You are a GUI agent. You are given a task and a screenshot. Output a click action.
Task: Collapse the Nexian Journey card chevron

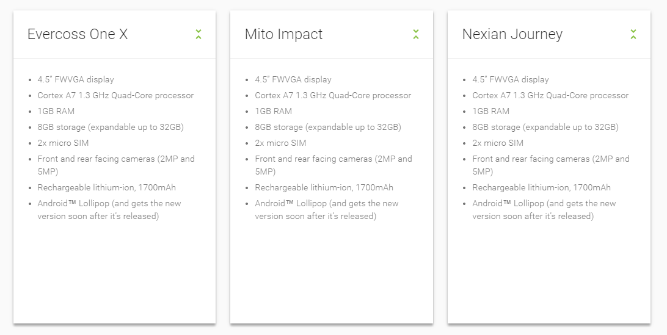(x=633, y=34)
